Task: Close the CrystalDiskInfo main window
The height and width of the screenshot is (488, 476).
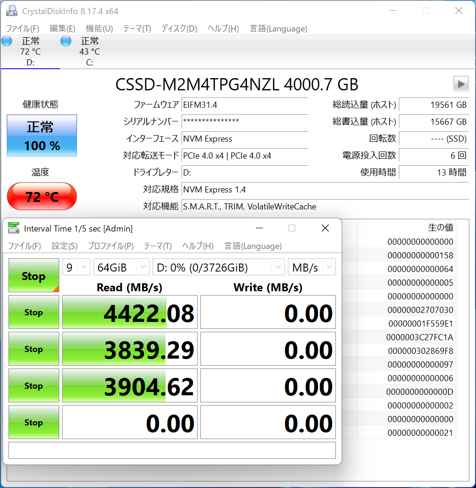Action: [x=459, y=11]
